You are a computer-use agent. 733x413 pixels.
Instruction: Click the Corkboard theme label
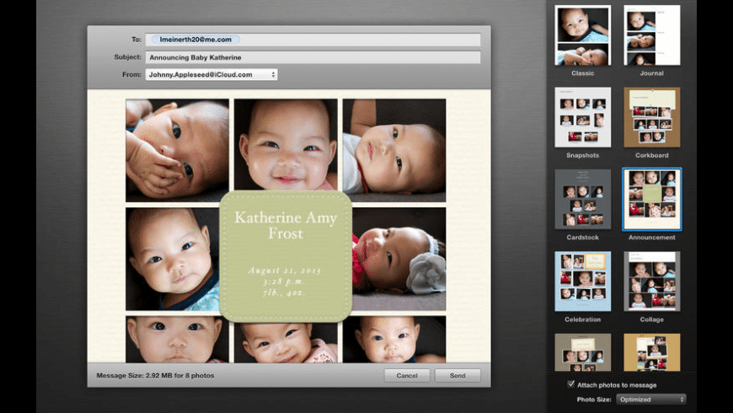pos(651,155)
